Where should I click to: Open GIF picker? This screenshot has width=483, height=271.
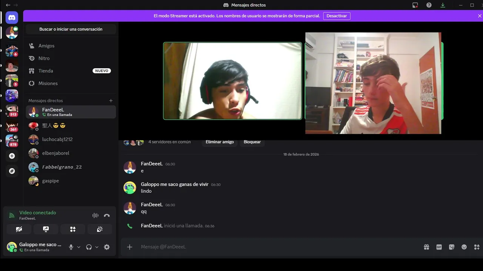pos(439,247)
